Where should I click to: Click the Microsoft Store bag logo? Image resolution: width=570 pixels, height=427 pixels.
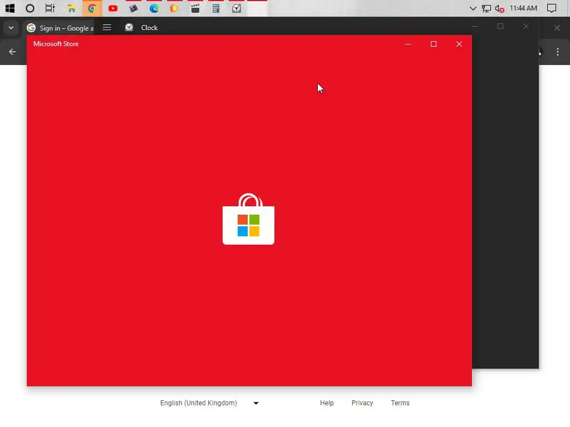[249, 219]
